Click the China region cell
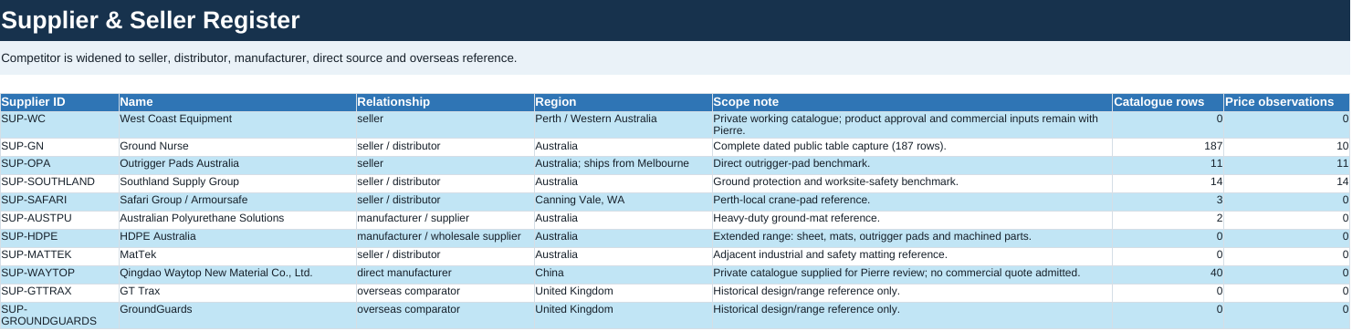This screenshot has width=1352, height=331. tap(623, 274)
